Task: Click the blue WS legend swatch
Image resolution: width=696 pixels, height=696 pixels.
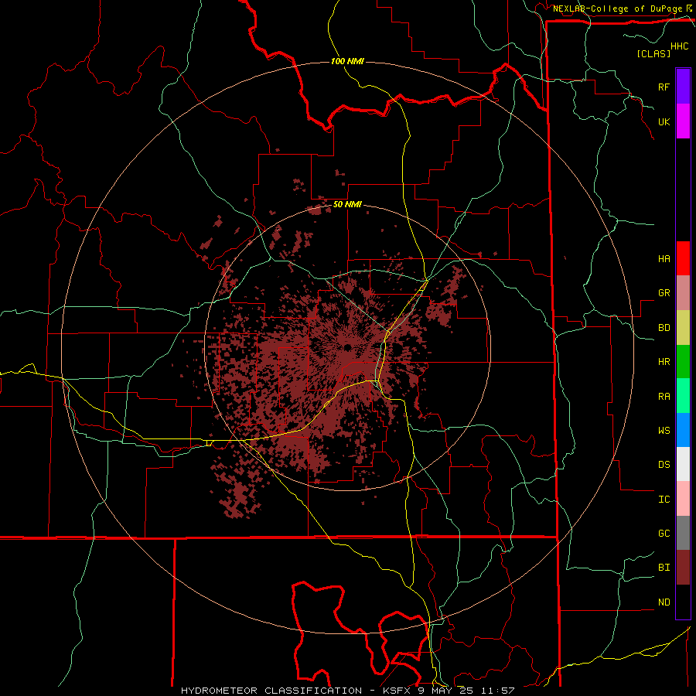Action: pyautogui.click(x=683, y=430)
